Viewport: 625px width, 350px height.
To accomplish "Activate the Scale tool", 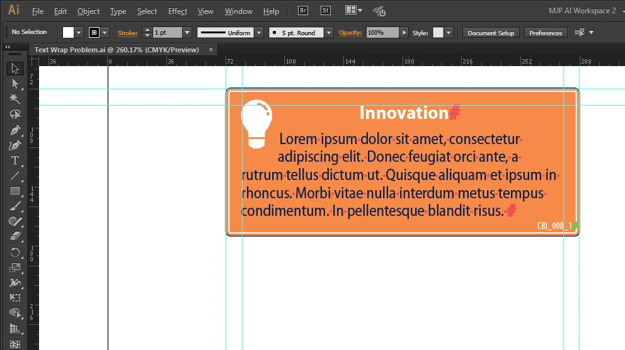I will (15, 268).
